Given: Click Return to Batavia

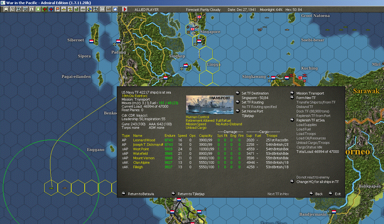Looking at the screenshot, I should pos(141,194).
